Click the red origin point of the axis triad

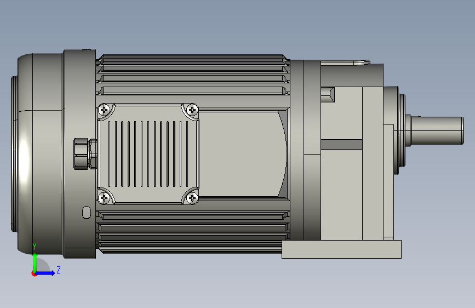34,273
